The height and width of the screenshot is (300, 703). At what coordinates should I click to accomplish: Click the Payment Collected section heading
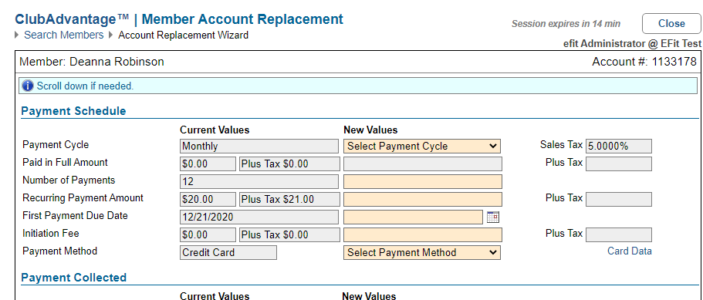coord(73,278)
